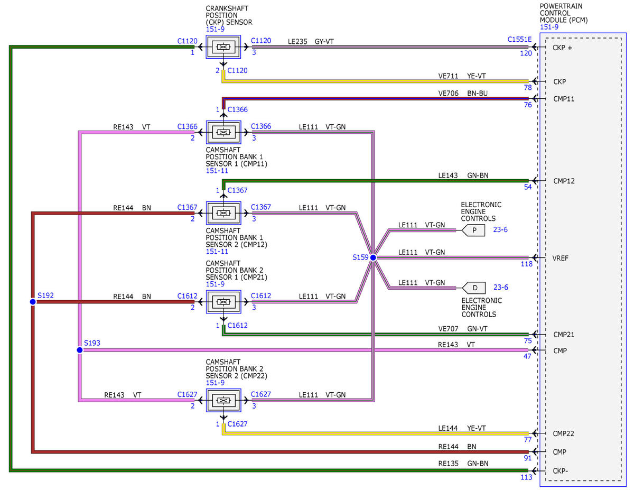634x490 pixels.
Task: Select PCM pin number 118
Action: pyautogui.click(x=527, y=264)
